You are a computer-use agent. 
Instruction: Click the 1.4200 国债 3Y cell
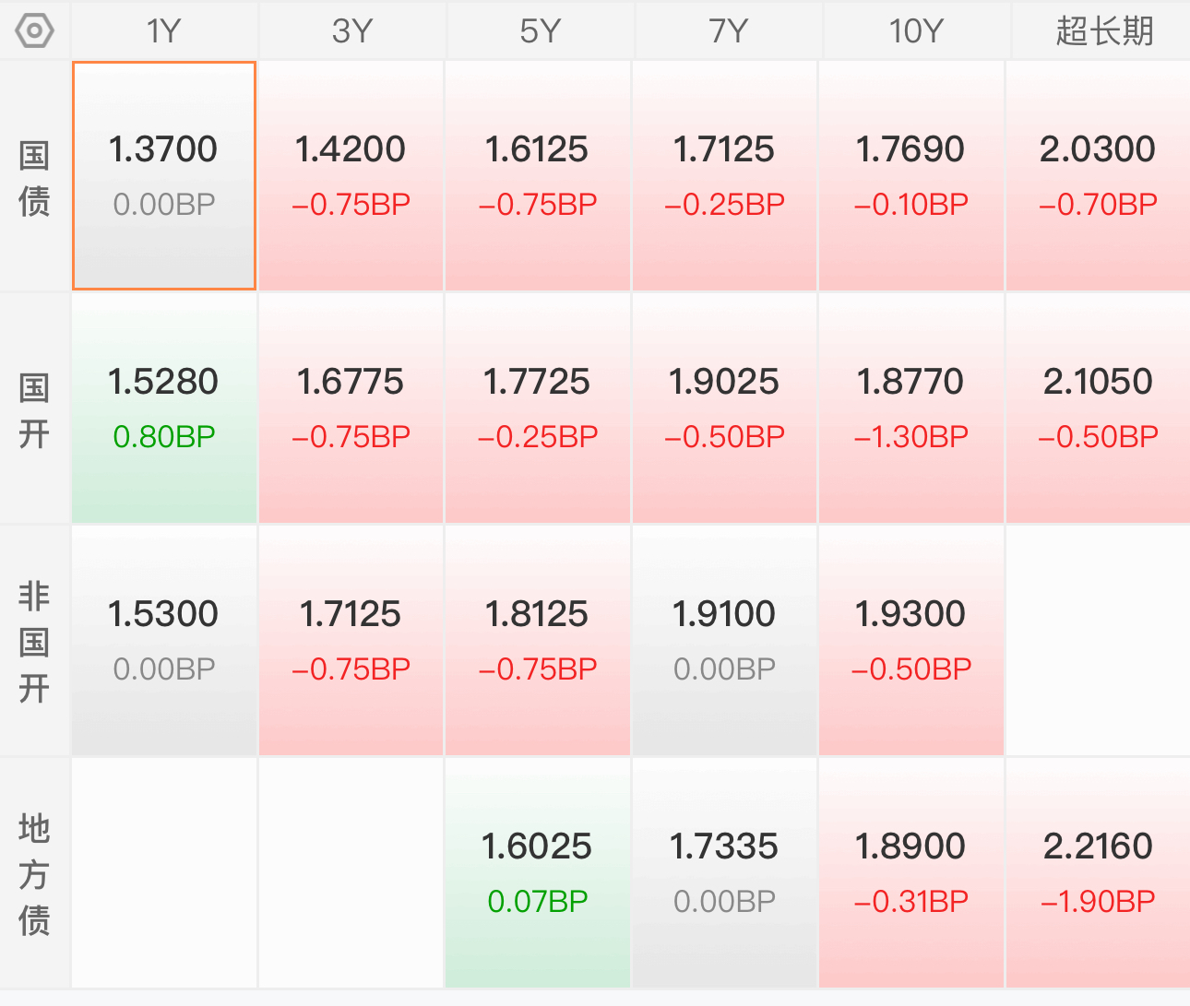click(x=351, y=176)
